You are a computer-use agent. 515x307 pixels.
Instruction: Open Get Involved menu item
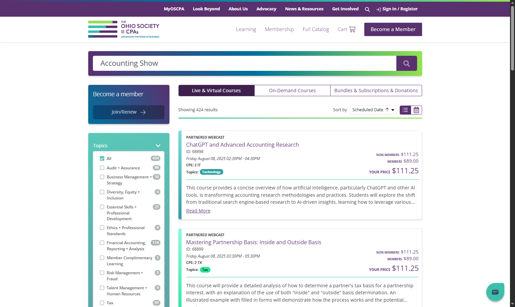point(345,9)
